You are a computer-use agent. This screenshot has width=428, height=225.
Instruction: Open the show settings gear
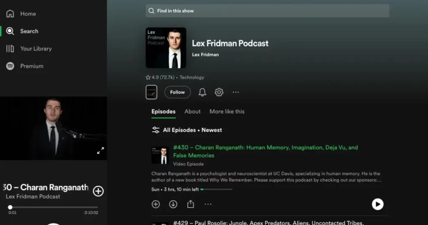point(219,92)
